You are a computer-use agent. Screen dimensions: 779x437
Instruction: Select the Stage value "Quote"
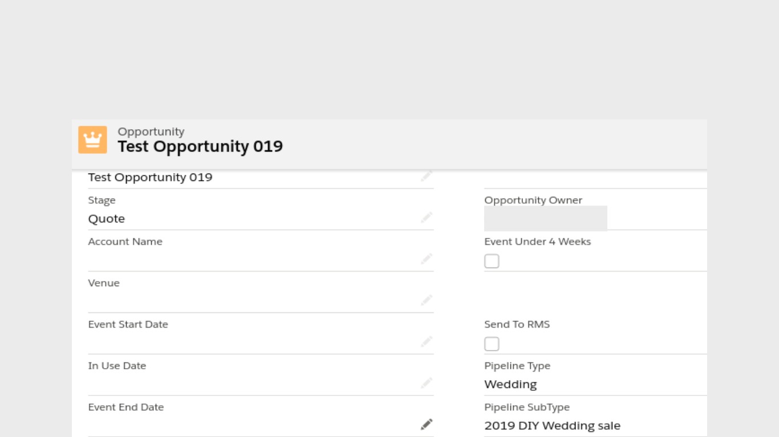(107, 219)
